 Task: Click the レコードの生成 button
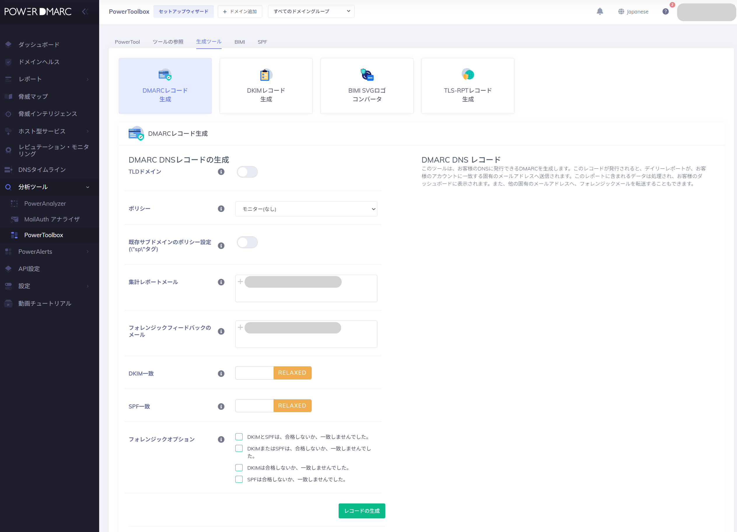[362, 510]
